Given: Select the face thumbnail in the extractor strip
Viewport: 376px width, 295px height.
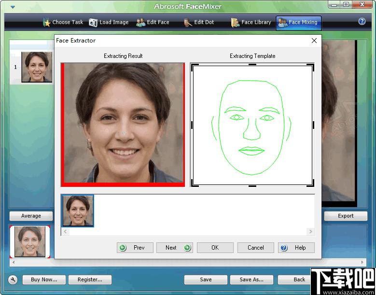Looking at the screenshot, I should click(x=78, y=211).
